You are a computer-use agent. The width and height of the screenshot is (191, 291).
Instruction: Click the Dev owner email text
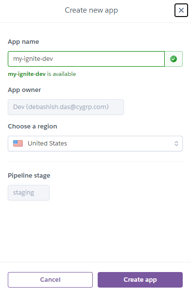click(61, 107)
